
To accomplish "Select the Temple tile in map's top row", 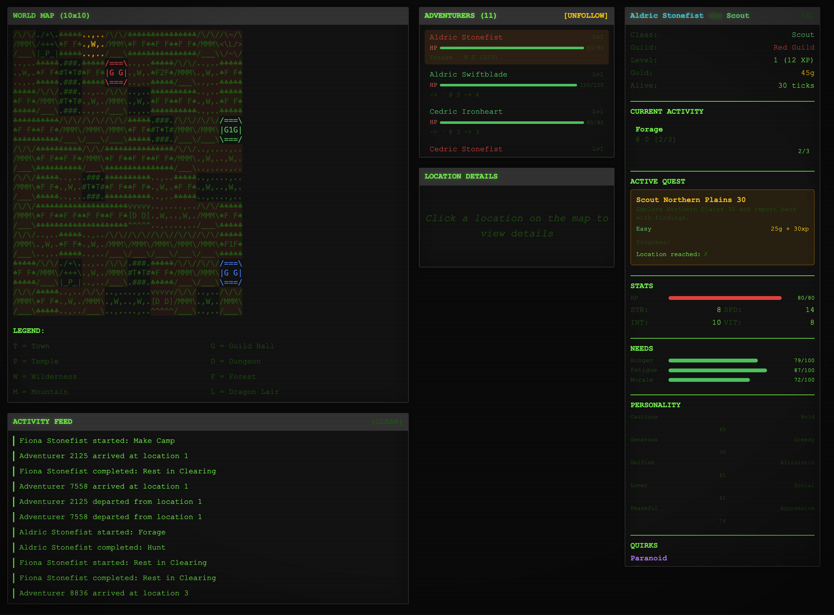I will (47, 44).
